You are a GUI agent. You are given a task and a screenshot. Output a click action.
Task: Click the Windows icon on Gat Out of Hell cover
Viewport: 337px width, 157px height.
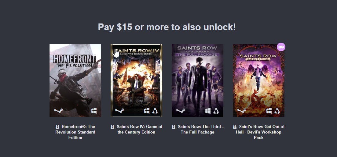[269, 111]
